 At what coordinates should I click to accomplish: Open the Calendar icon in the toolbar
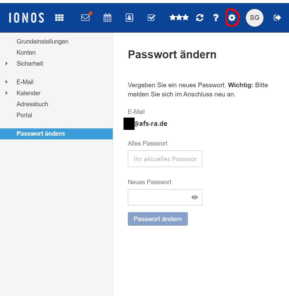click(x=107, y=18)
